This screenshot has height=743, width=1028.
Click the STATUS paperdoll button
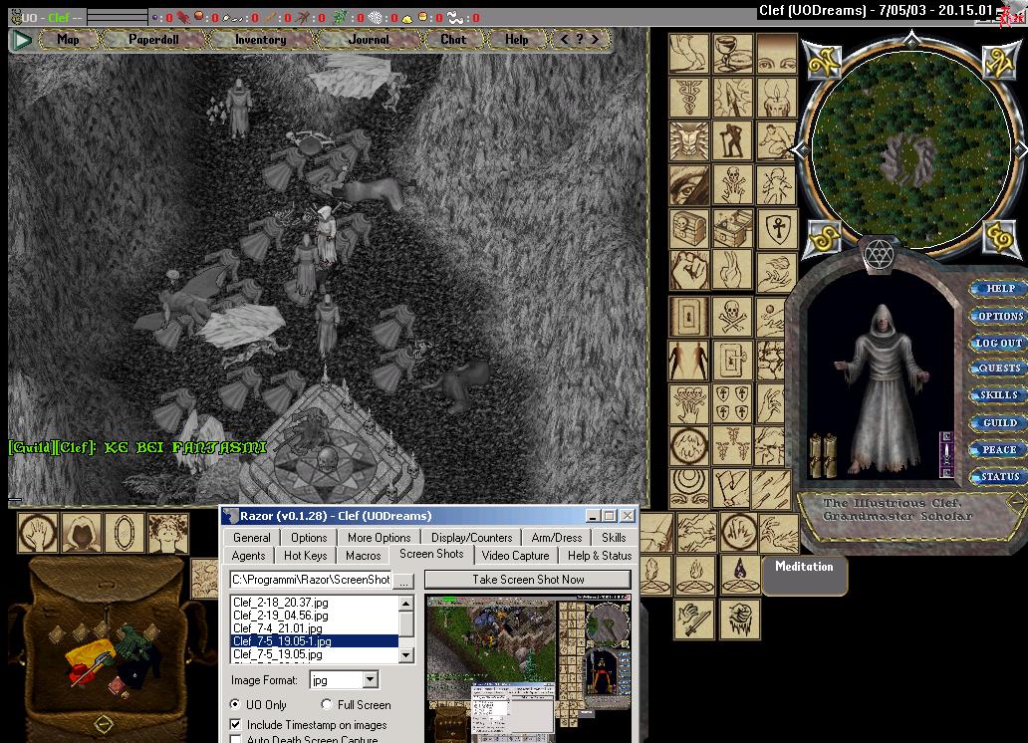[x=998, y=477]
